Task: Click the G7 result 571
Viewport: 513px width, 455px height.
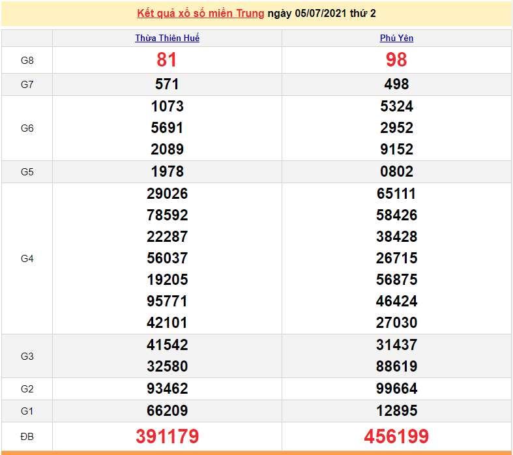Action: coord(167,84)
